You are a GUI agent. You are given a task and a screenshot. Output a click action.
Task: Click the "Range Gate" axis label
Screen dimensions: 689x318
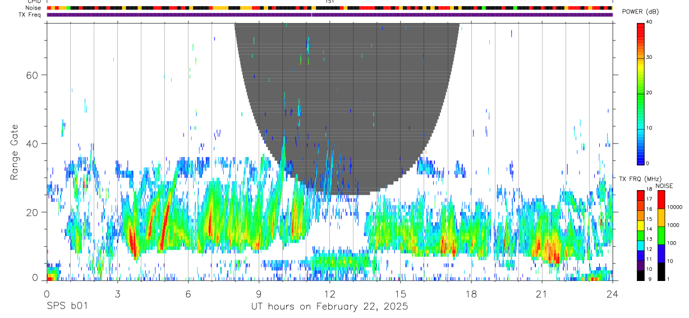click(15, 153)
